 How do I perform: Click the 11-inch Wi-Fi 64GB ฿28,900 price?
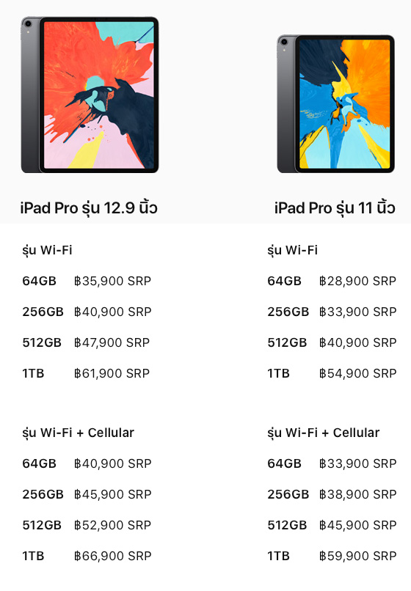pyautogui.click(x=357, y=281)
